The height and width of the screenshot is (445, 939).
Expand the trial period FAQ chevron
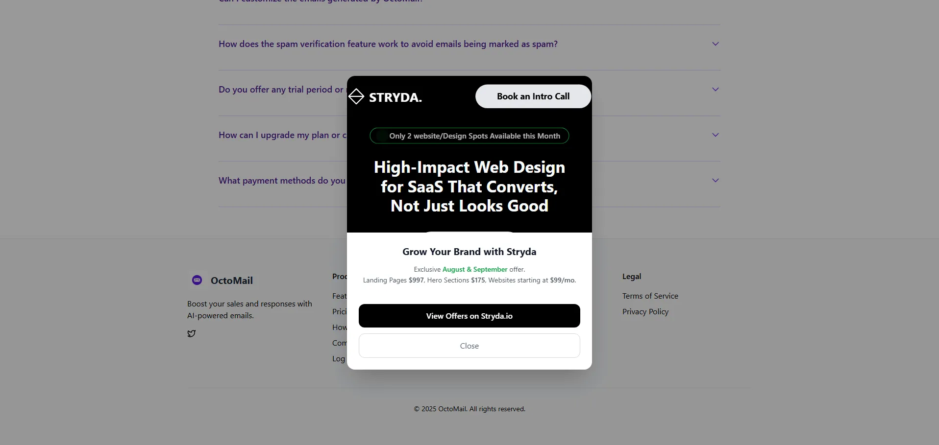pyautogui.click(x=715, y=90)
